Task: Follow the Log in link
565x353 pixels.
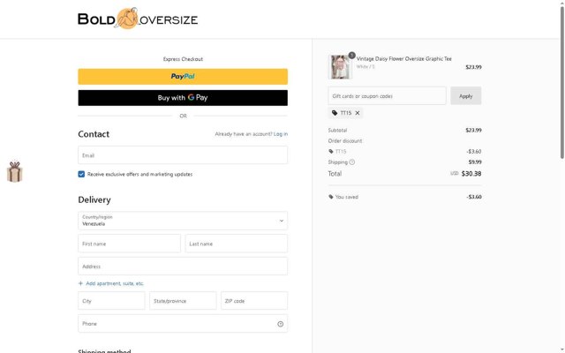Action: click(281, 134)
